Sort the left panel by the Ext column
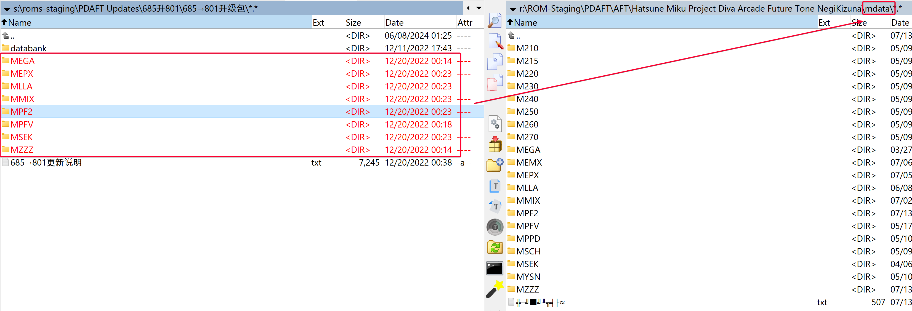 (x=328, y=23)
